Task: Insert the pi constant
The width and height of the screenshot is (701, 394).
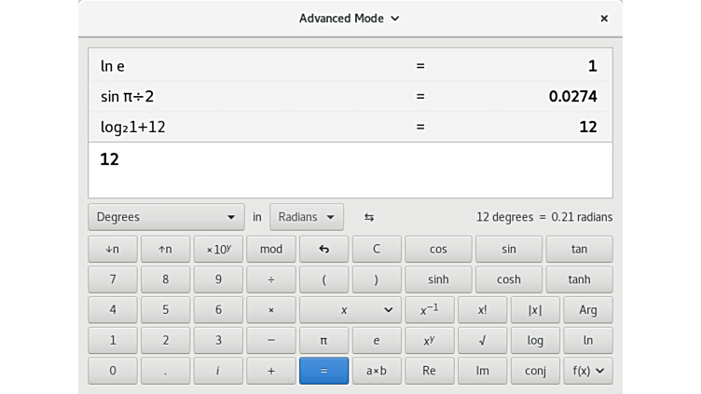Action: point(323,340)
